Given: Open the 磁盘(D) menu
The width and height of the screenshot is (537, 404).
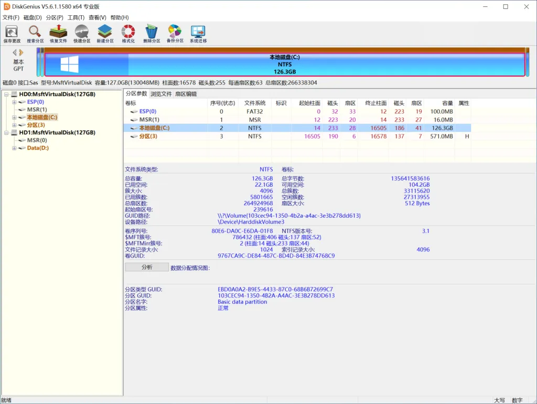Looking at the screenshot, I should 33,17.
